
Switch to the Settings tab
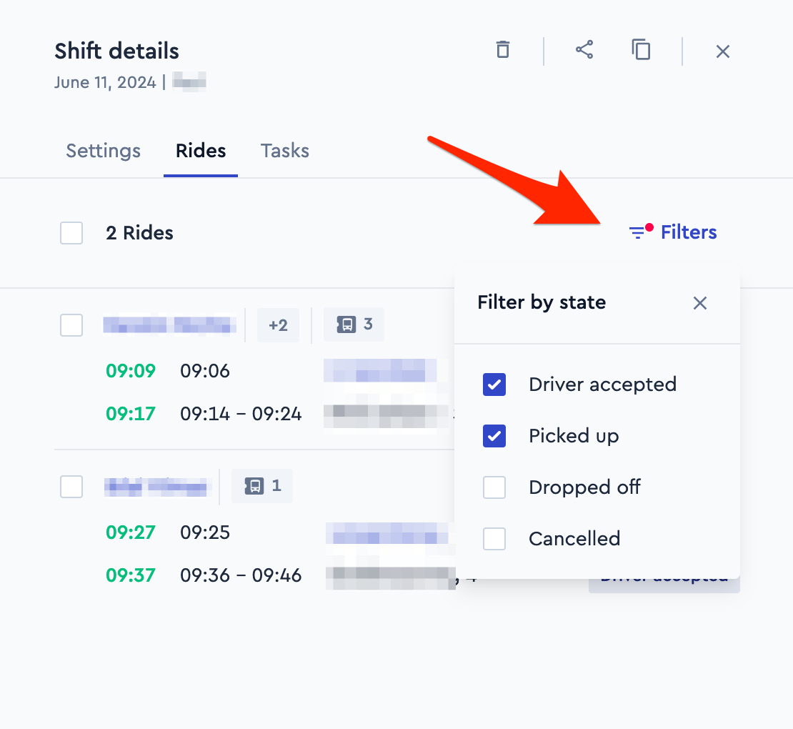coord(103,151)
